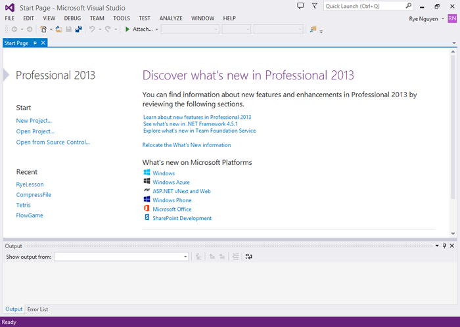Open the HELP menu

(229, 18)
